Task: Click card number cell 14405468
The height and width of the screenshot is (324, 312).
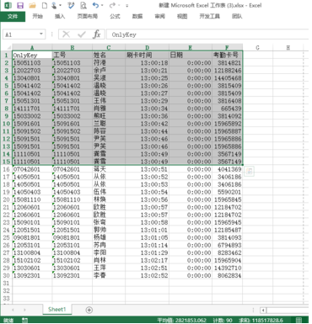Action: click(x=227, y=78)
